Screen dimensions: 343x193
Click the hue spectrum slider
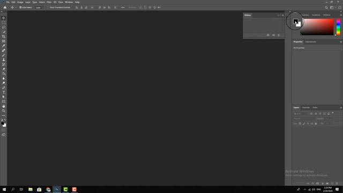click(x=338, y=27)
